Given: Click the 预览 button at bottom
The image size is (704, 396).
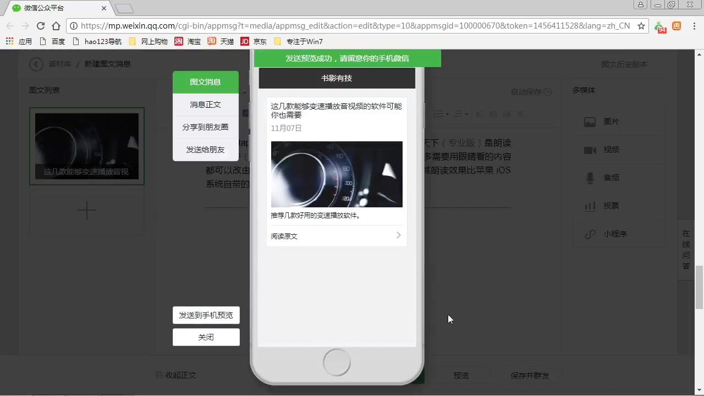Looking at the screenshot, I should click(x=461, y=376).
